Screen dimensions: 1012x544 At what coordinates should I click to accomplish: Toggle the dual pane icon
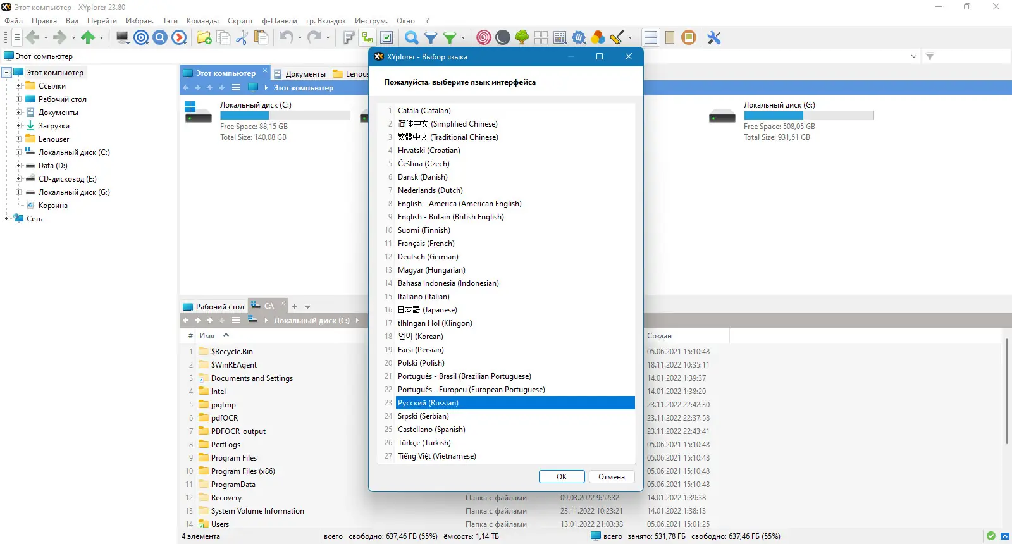pos(651,37)
